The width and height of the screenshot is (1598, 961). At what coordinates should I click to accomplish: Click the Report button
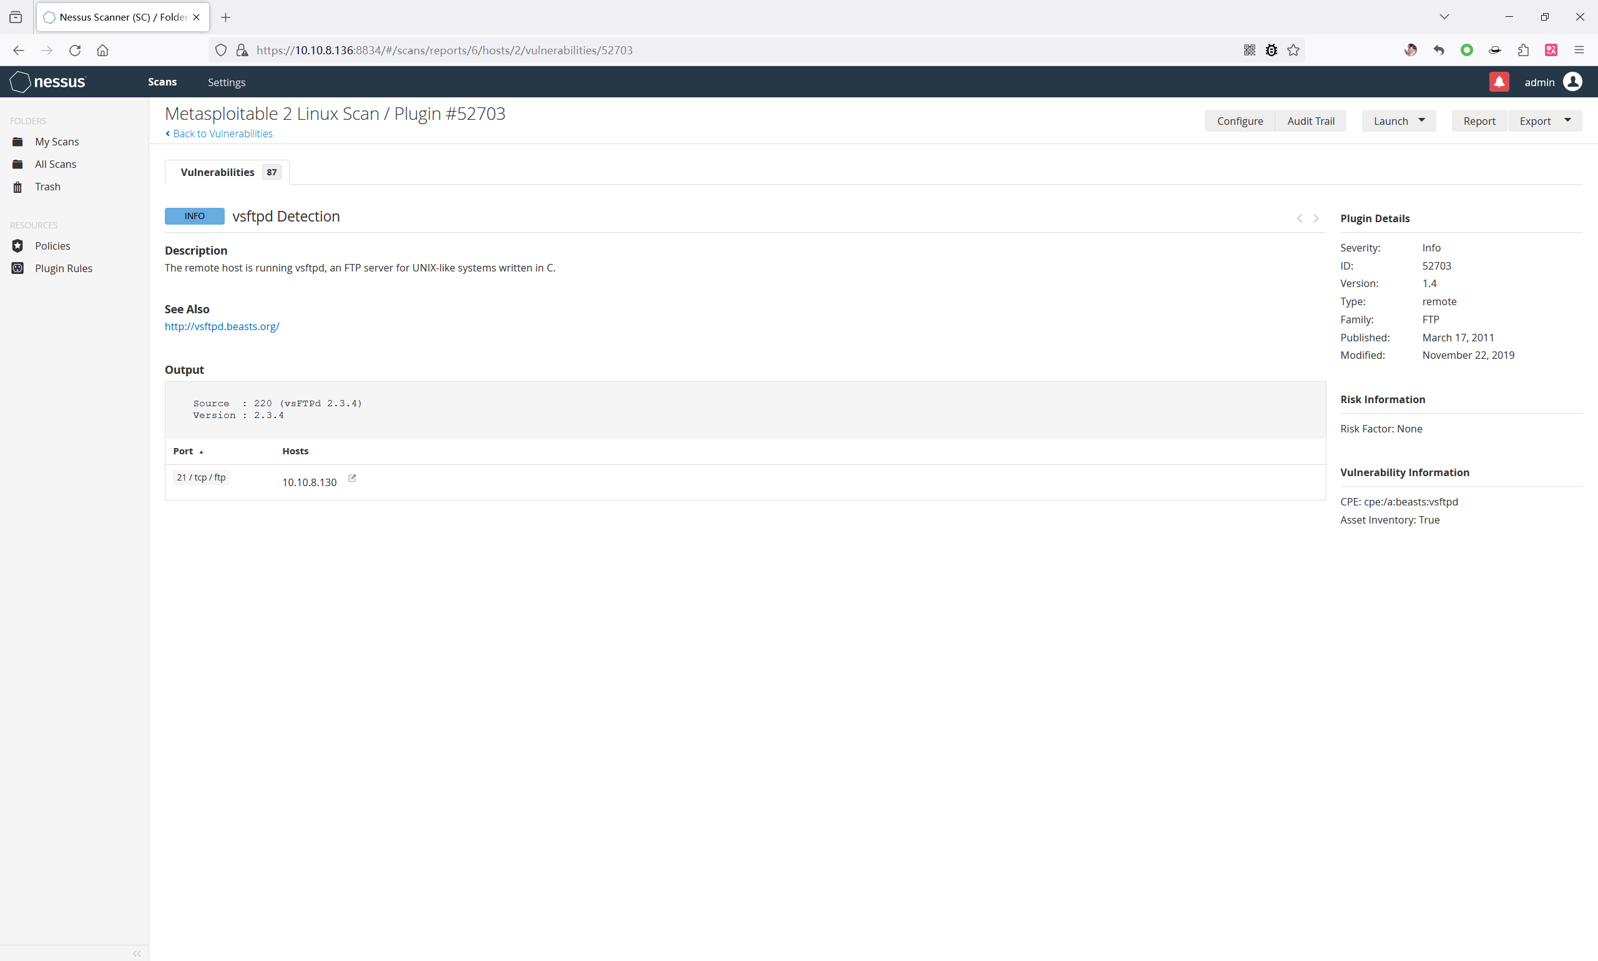coord(1479,121)
